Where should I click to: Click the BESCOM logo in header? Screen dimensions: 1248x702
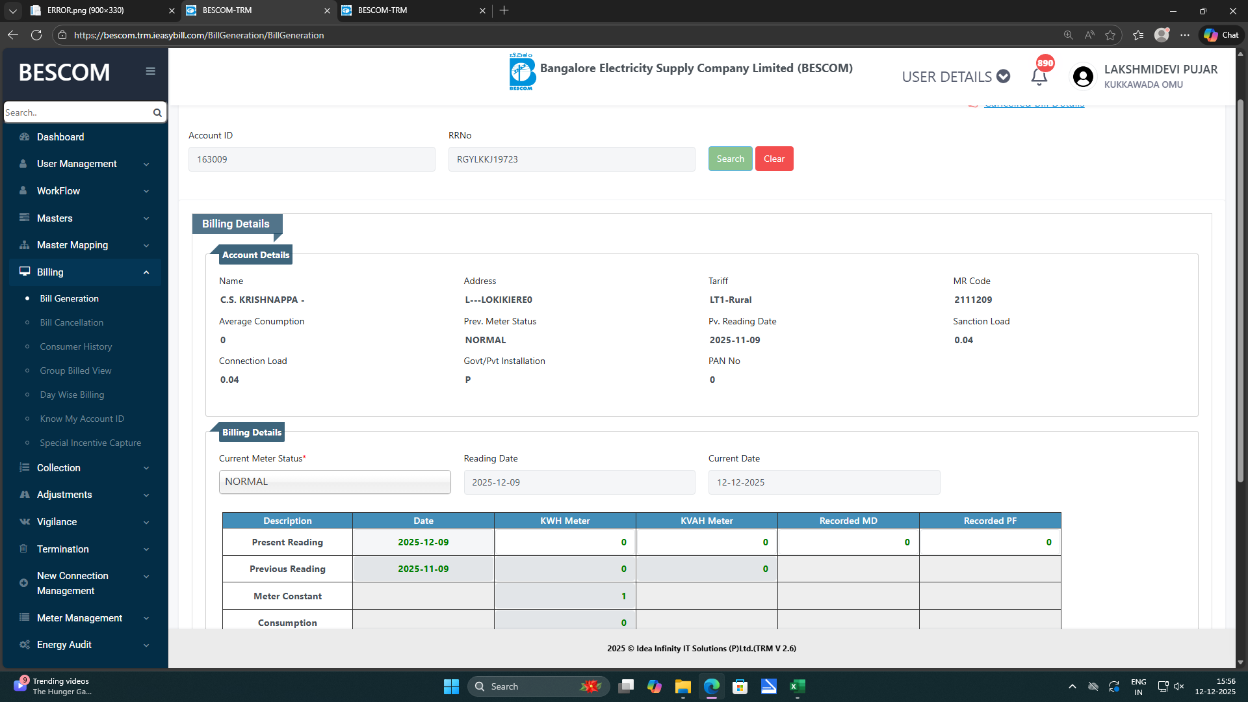point(522,71)
